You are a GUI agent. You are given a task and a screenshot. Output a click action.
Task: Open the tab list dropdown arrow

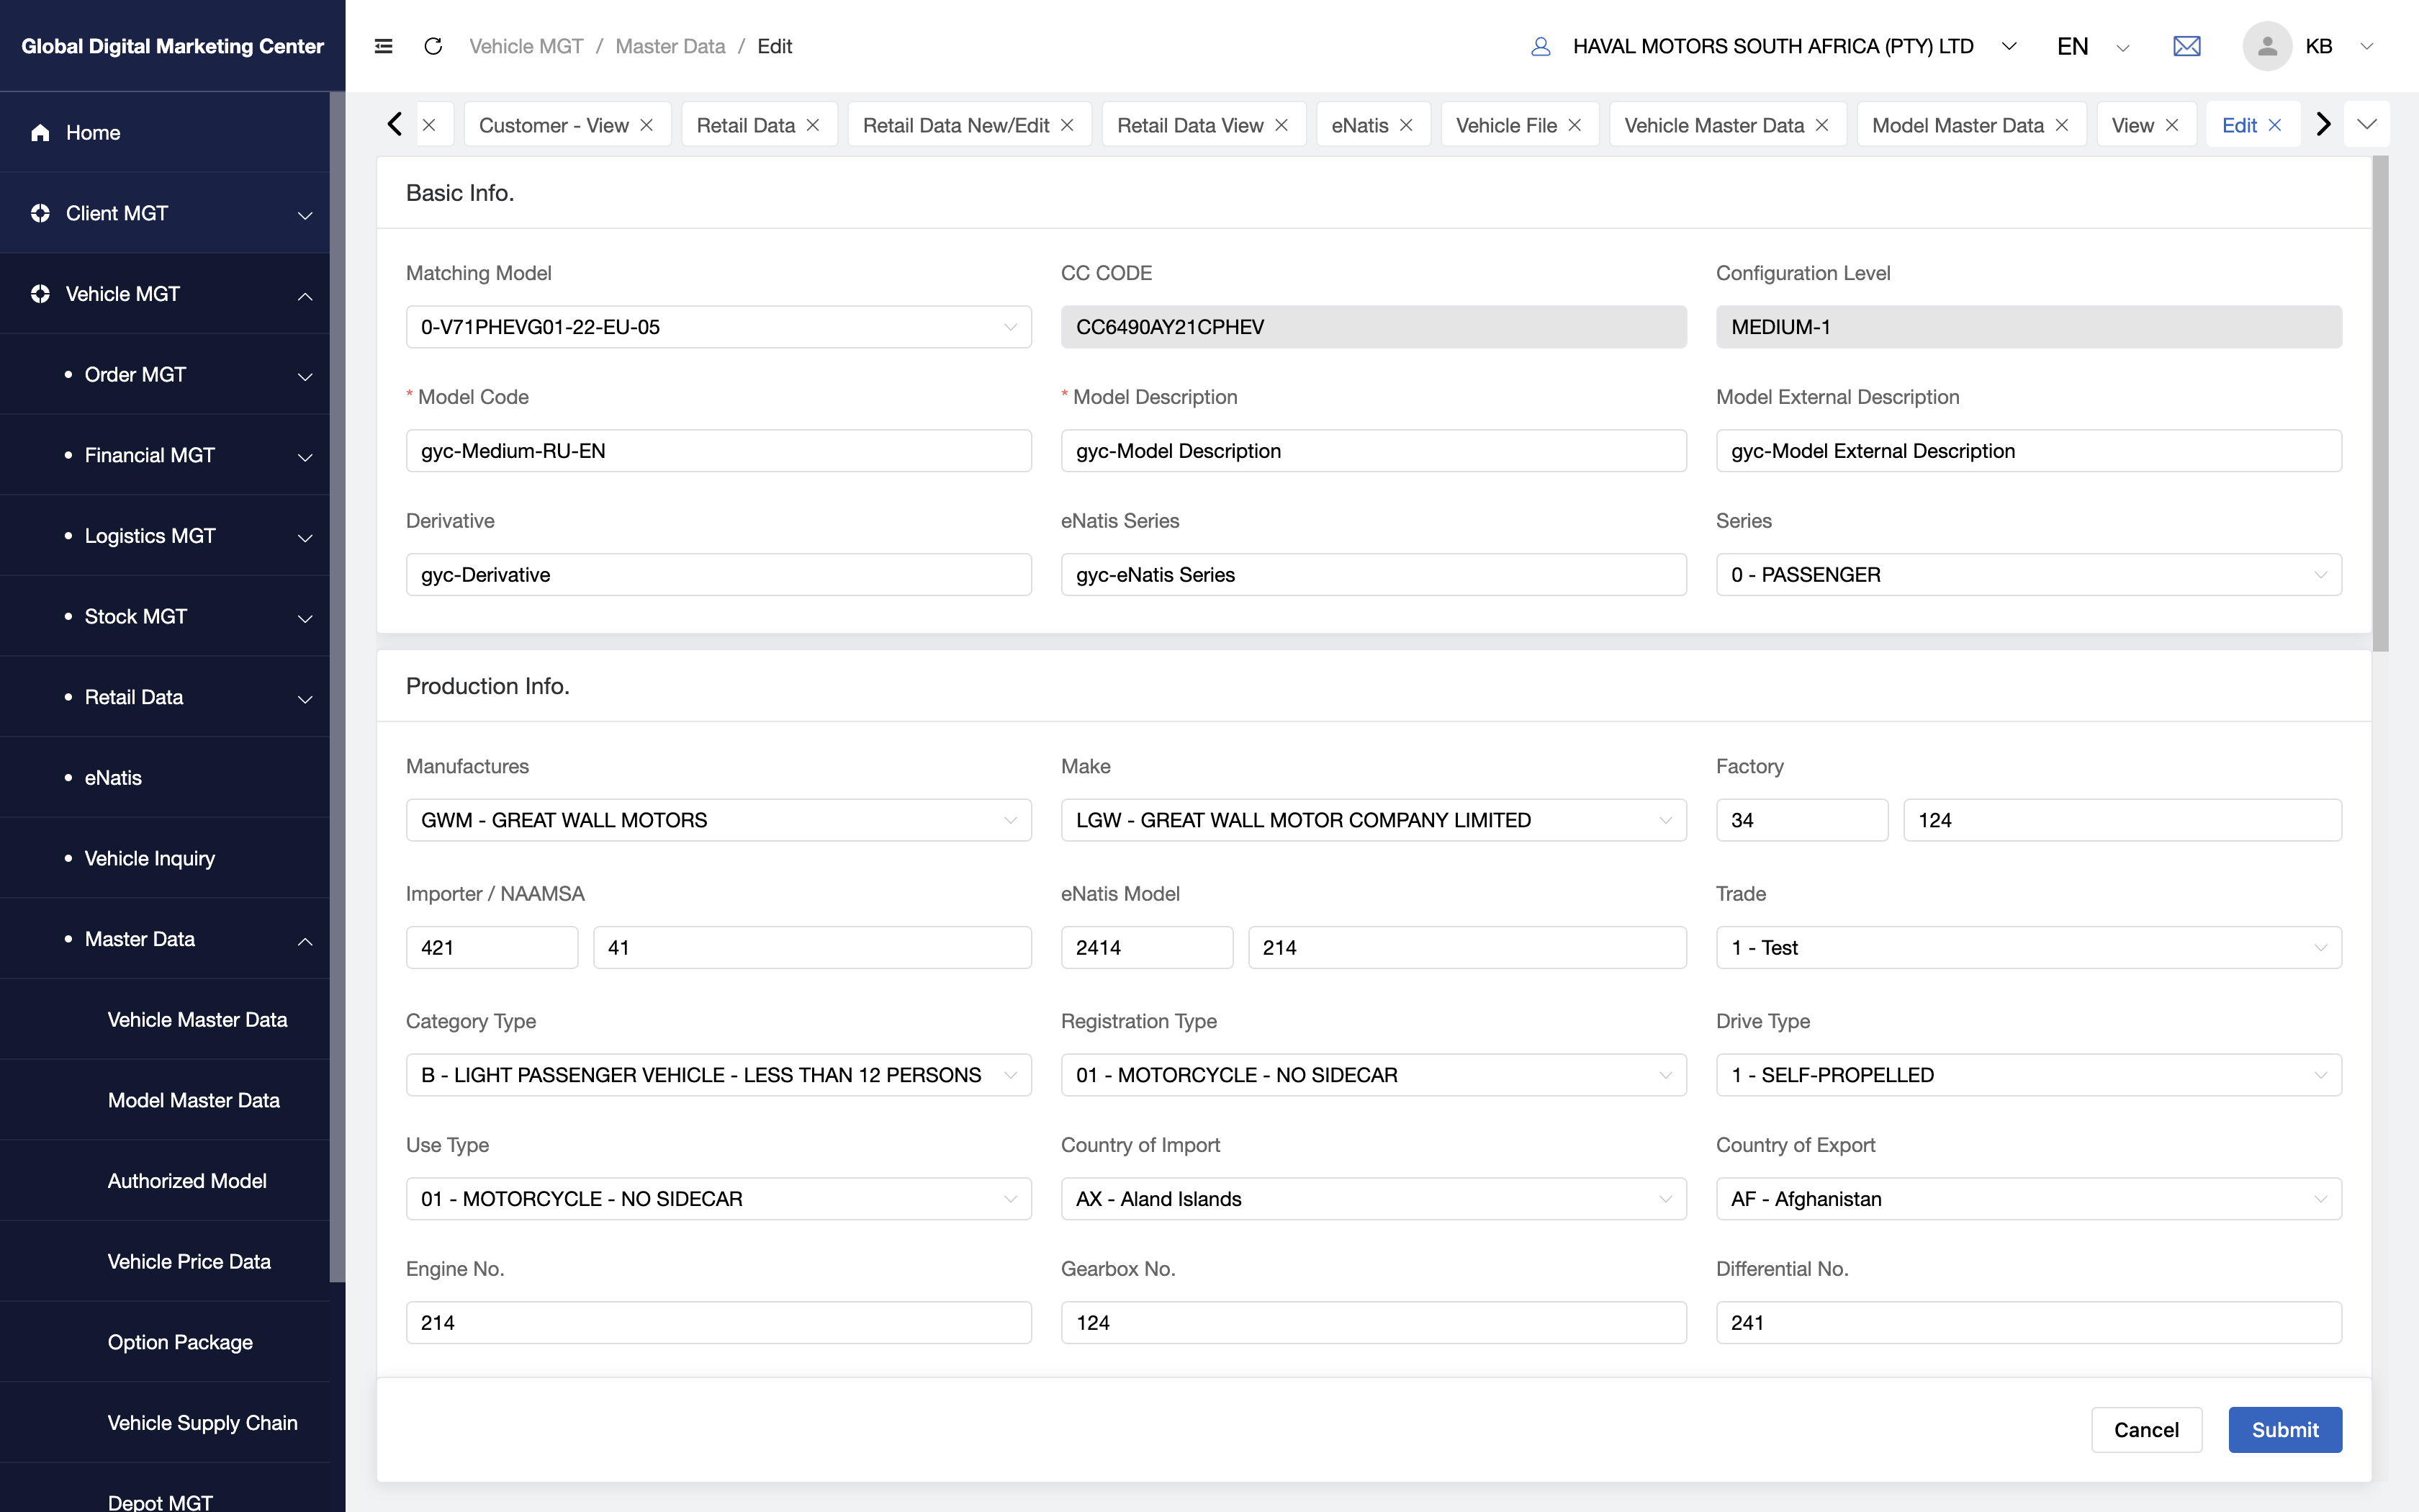tap(2366, 125)
